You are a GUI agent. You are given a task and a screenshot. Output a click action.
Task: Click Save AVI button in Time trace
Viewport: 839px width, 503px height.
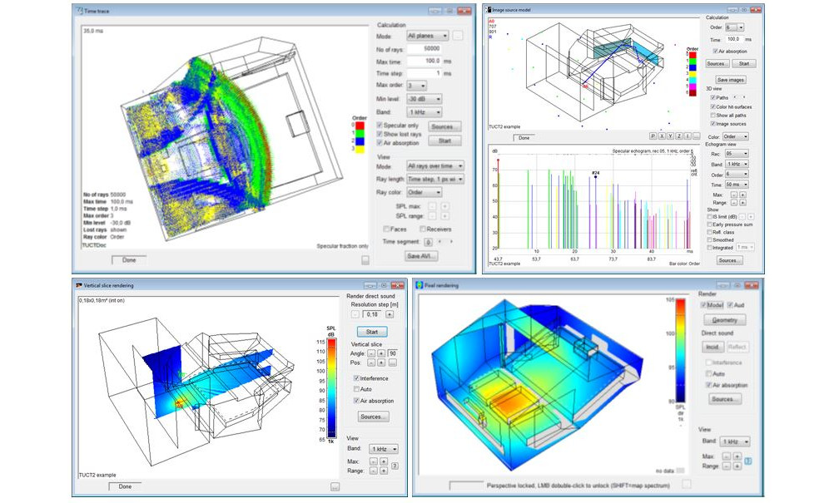pyautogui.click(x=422, y=256)
